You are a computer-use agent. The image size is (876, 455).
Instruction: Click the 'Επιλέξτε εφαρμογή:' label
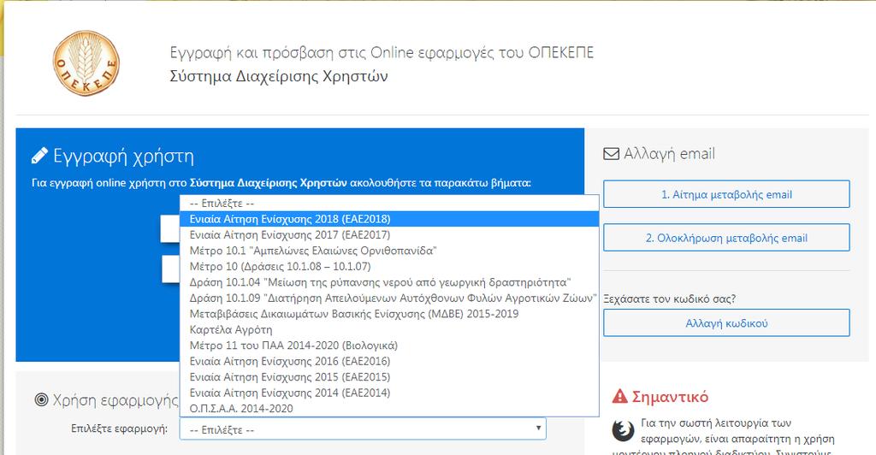click(x=119, y=428)
